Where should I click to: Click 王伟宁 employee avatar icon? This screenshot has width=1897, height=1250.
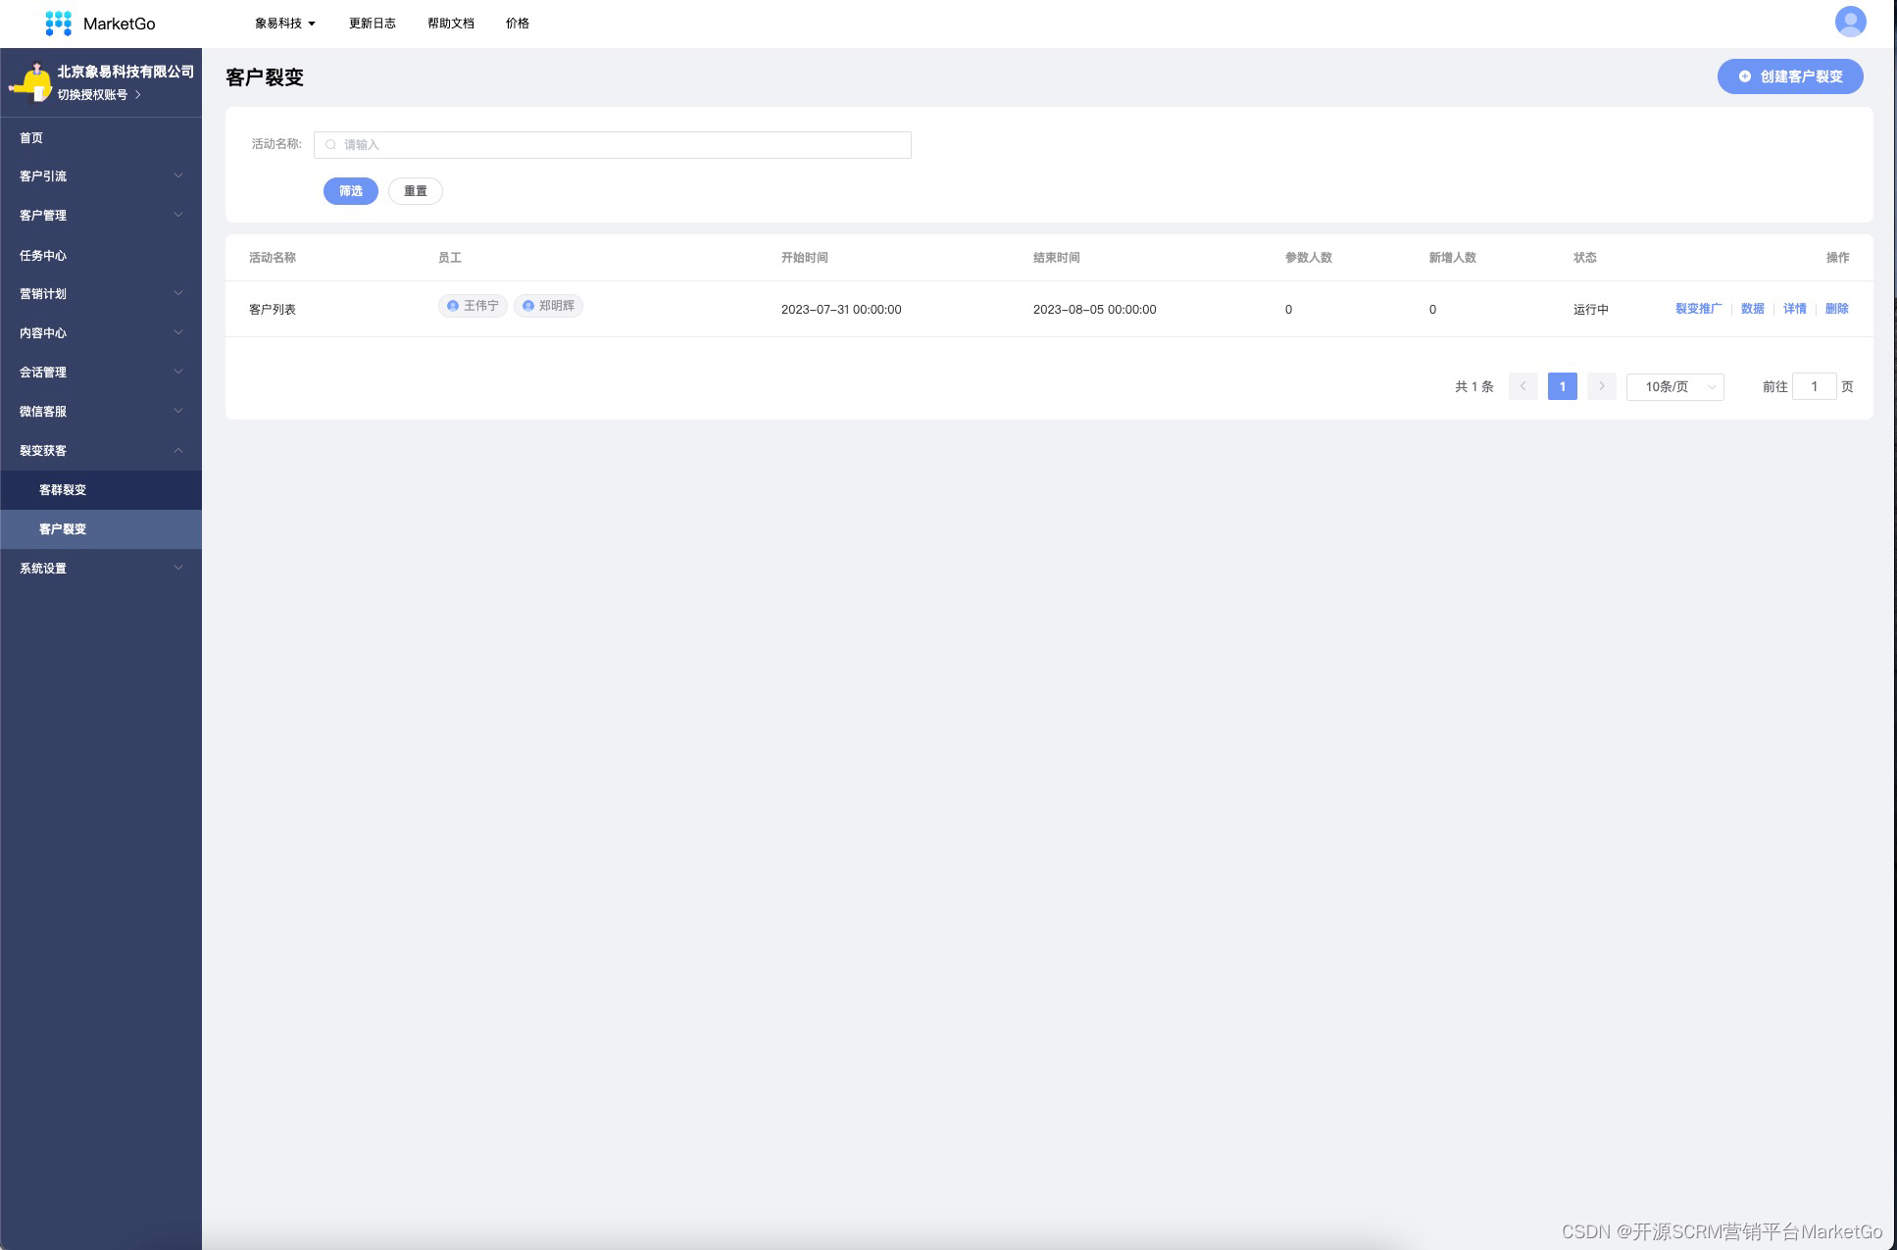pyautogui.click(x=453, y=305)
